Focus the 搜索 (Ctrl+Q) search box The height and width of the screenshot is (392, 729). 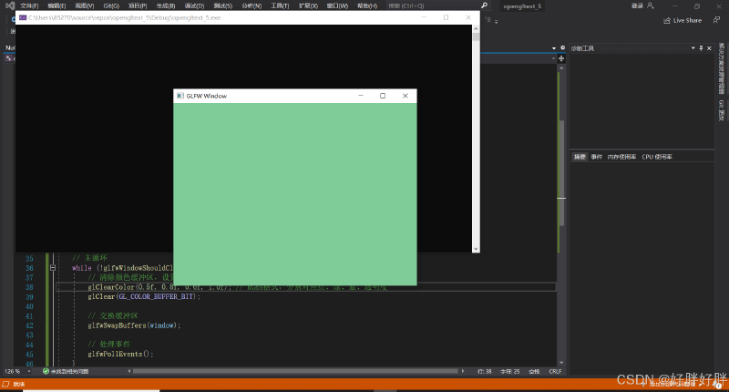point(432,5)
